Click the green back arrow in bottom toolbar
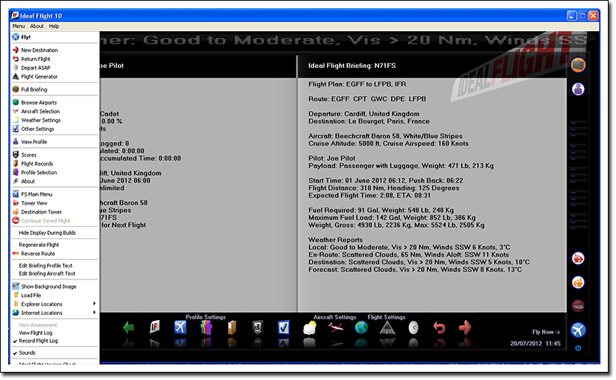Screen dimensions: 616x380 pyautogui.click(x=129, y=328)
